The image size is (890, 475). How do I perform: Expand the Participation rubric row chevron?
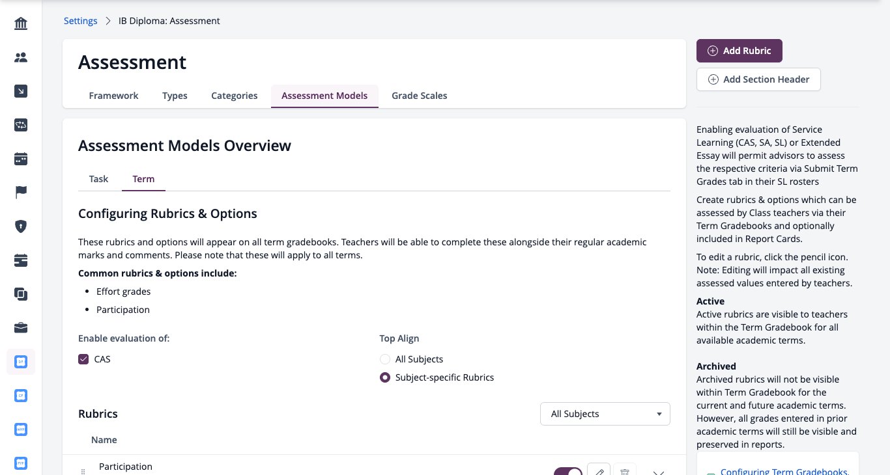point(658,472)
